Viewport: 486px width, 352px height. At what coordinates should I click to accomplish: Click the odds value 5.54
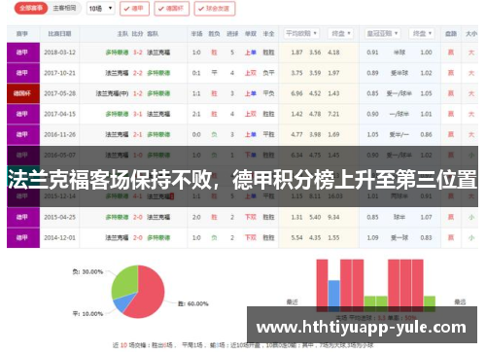296,238
